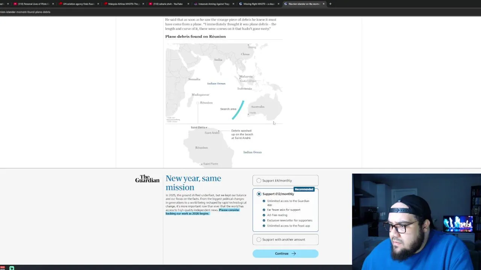Click the YouTube favicon on zaharie shah tab
The height and width of the screenshot is (270, 481).
tap(150, 4)
